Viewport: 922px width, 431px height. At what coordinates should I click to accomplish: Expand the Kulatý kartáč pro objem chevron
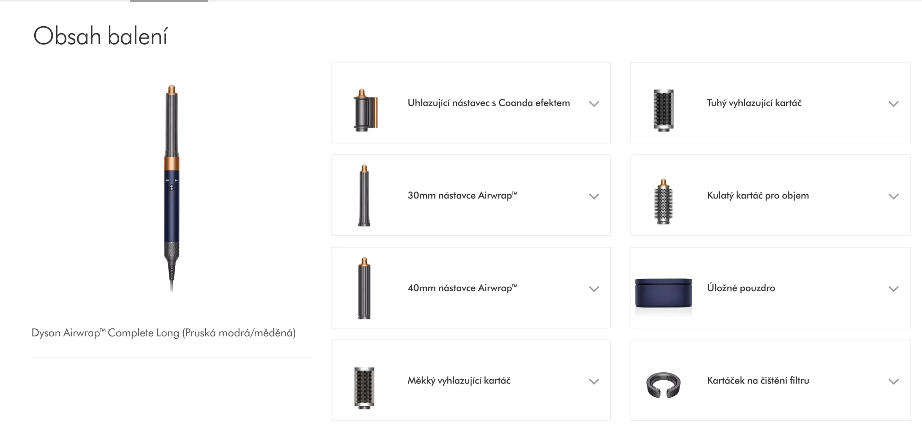point(894,196)
